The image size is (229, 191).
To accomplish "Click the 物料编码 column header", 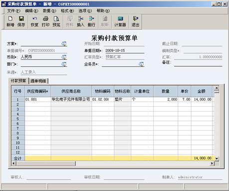I will 103,91.
